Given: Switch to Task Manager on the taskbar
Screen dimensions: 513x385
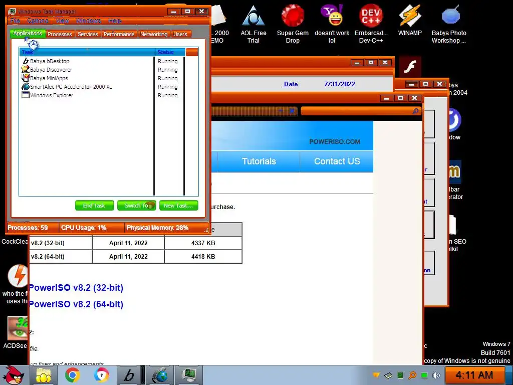Looking at the screenshot, I should point(188,375).
